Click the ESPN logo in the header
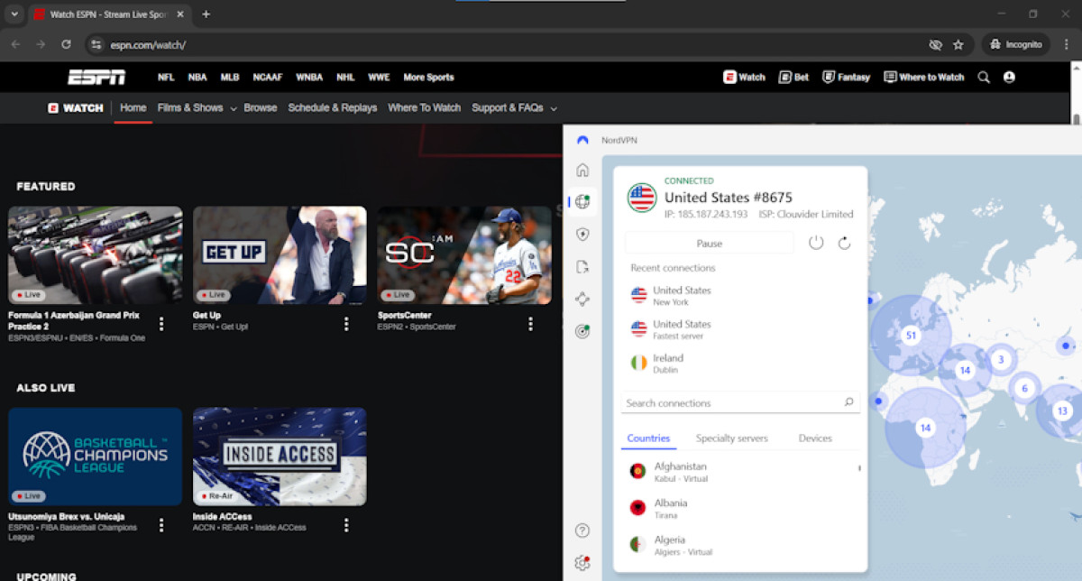The image size is (1082, 581). 96,77
